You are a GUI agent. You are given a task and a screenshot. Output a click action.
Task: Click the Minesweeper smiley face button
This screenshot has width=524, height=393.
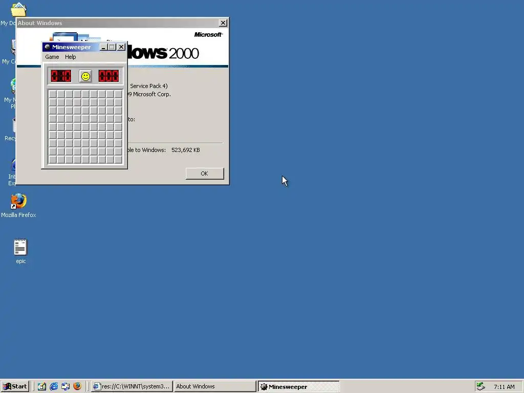(x=85, y=77)
